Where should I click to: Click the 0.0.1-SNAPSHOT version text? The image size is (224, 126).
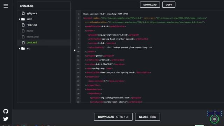104,64
